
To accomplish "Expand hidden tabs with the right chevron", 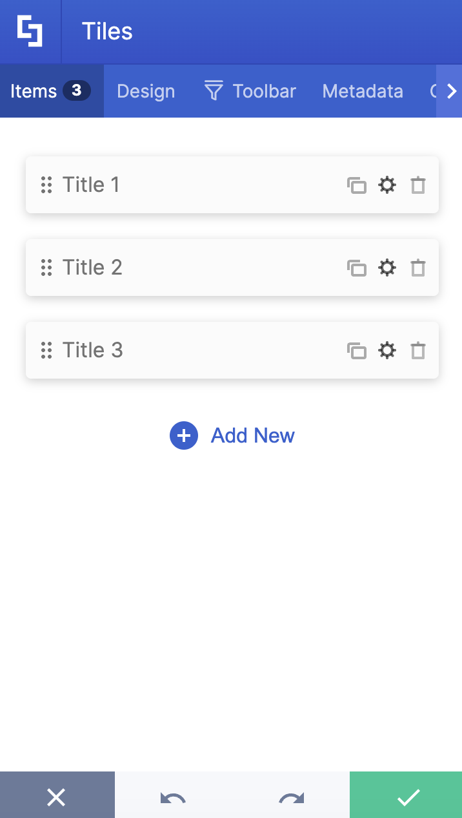I will 451,91.
